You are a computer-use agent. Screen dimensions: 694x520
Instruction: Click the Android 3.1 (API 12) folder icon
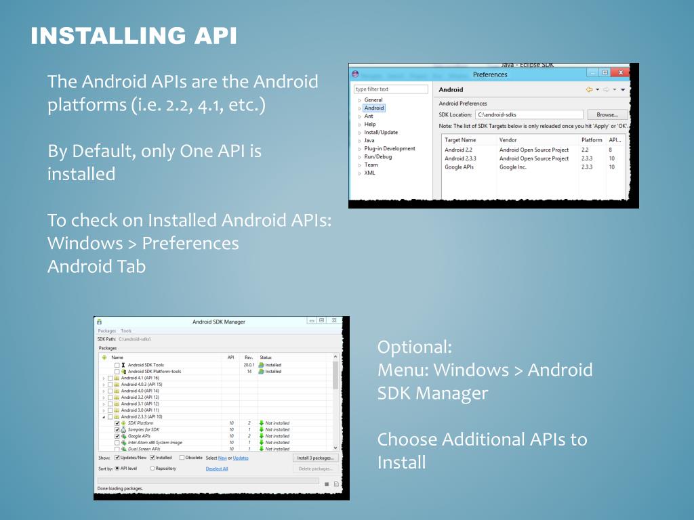(117, 404)
